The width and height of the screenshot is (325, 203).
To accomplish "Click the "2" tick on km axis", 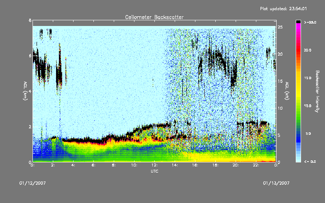I will coord(30,127).
